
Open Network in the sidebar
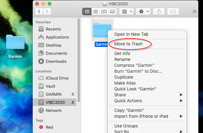55,111
